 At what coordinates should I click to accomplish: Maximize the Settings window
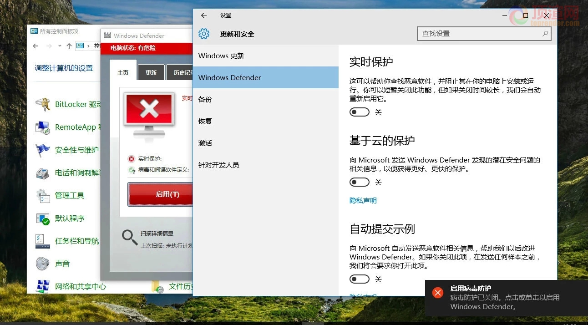point(526,15)
